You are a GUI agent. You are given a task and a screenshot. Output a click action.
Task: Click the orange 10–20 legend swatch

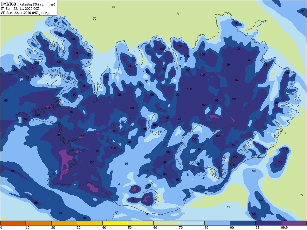(x=39, y=223)
